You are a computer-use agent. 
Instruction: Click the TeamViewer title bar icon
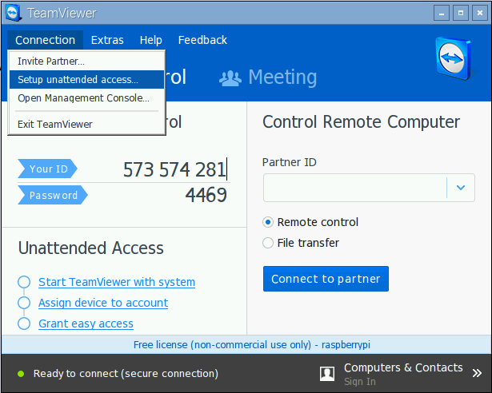13,13
